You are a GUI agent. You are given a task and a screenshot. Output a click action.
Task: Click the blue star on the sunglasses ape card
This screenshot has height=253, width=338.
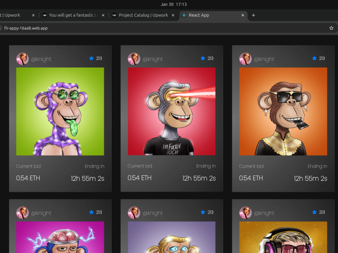point(314,58)
